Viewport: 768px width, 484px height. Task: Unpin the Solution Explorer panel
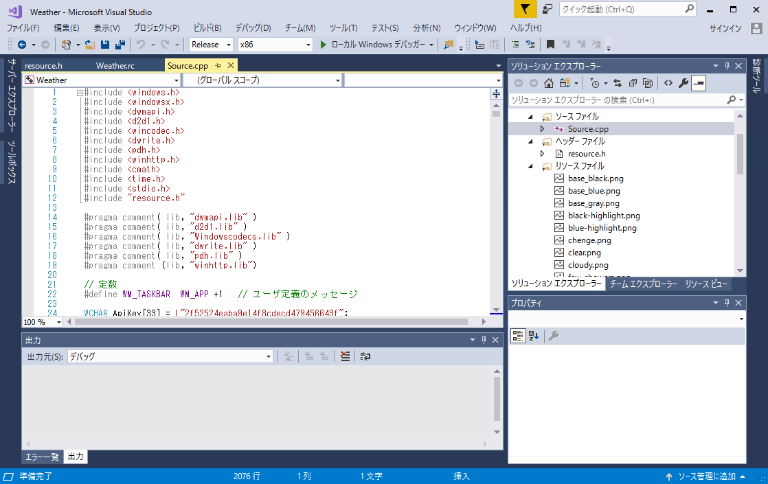pos(727,65)
